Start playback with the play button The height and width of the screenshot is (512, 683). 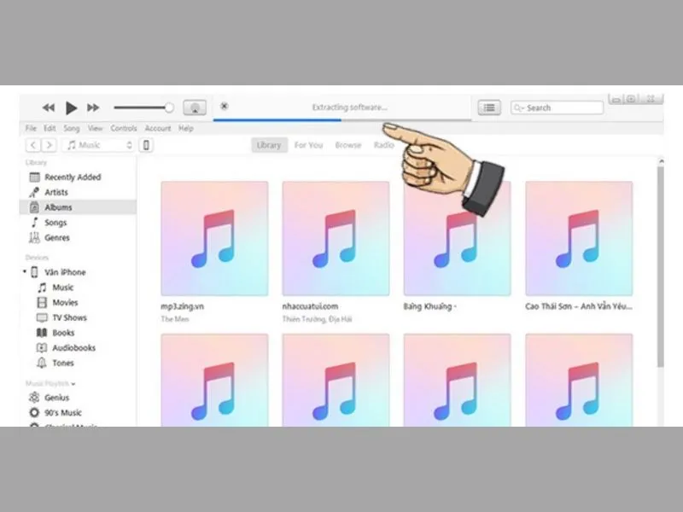click(x=71, y=108)
